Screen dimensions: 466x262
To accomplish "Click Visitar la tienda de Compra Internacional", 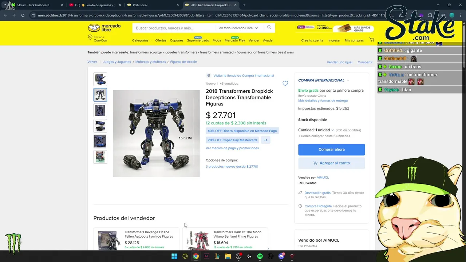I will (244, 75).
